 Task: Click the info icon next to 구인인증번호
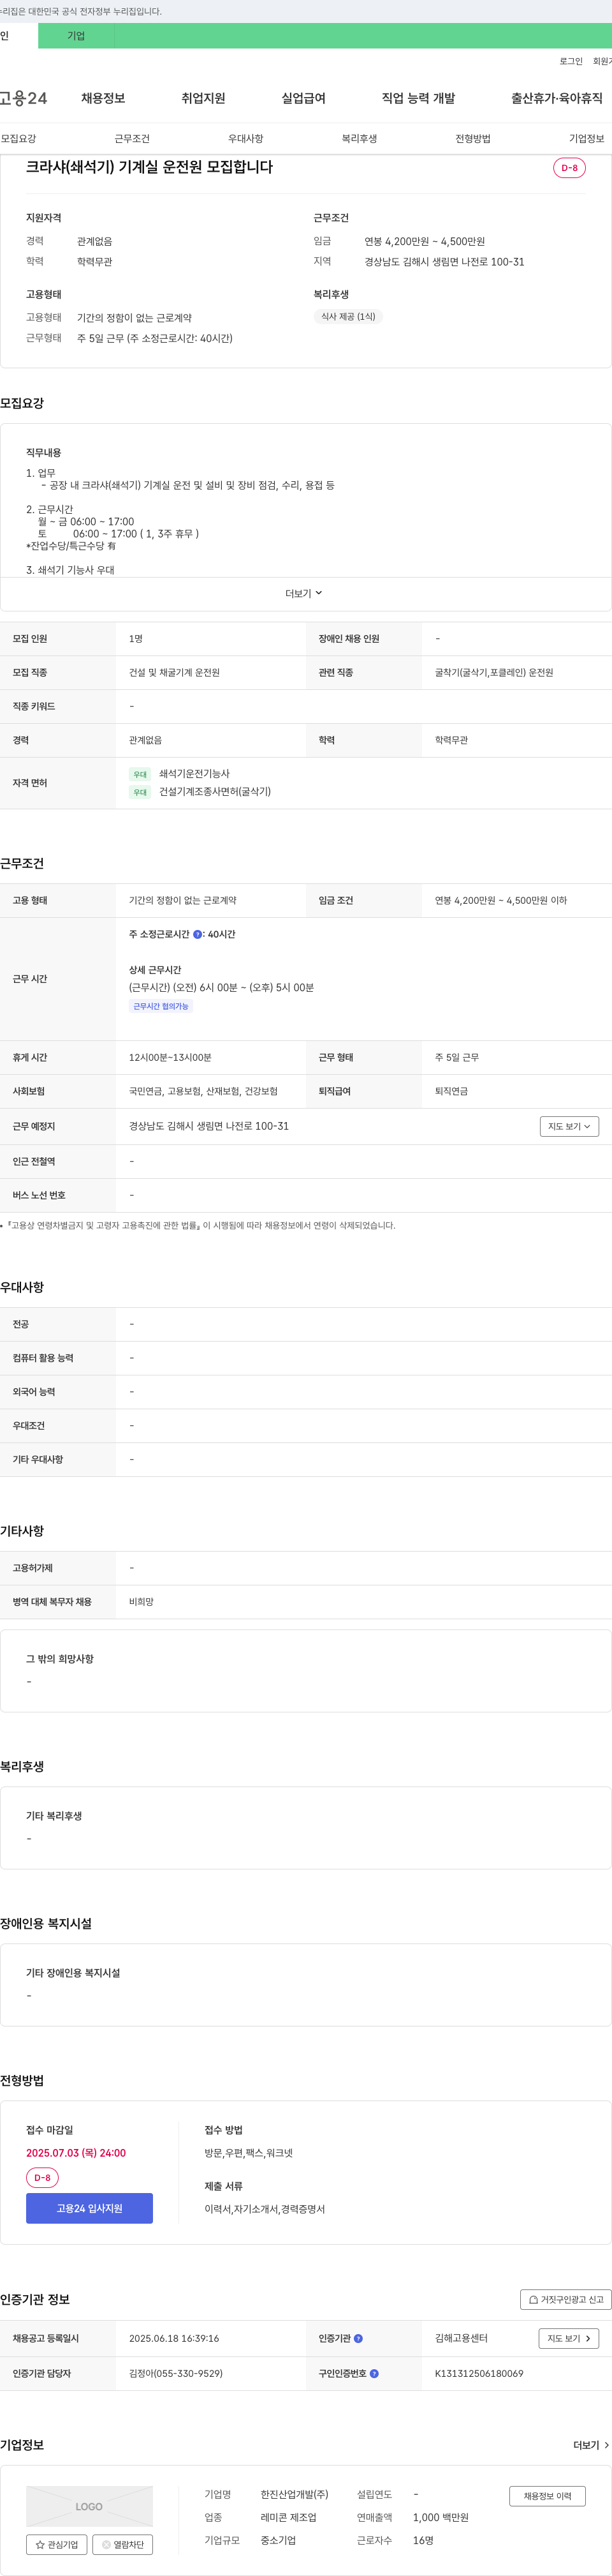point(374,2373)
